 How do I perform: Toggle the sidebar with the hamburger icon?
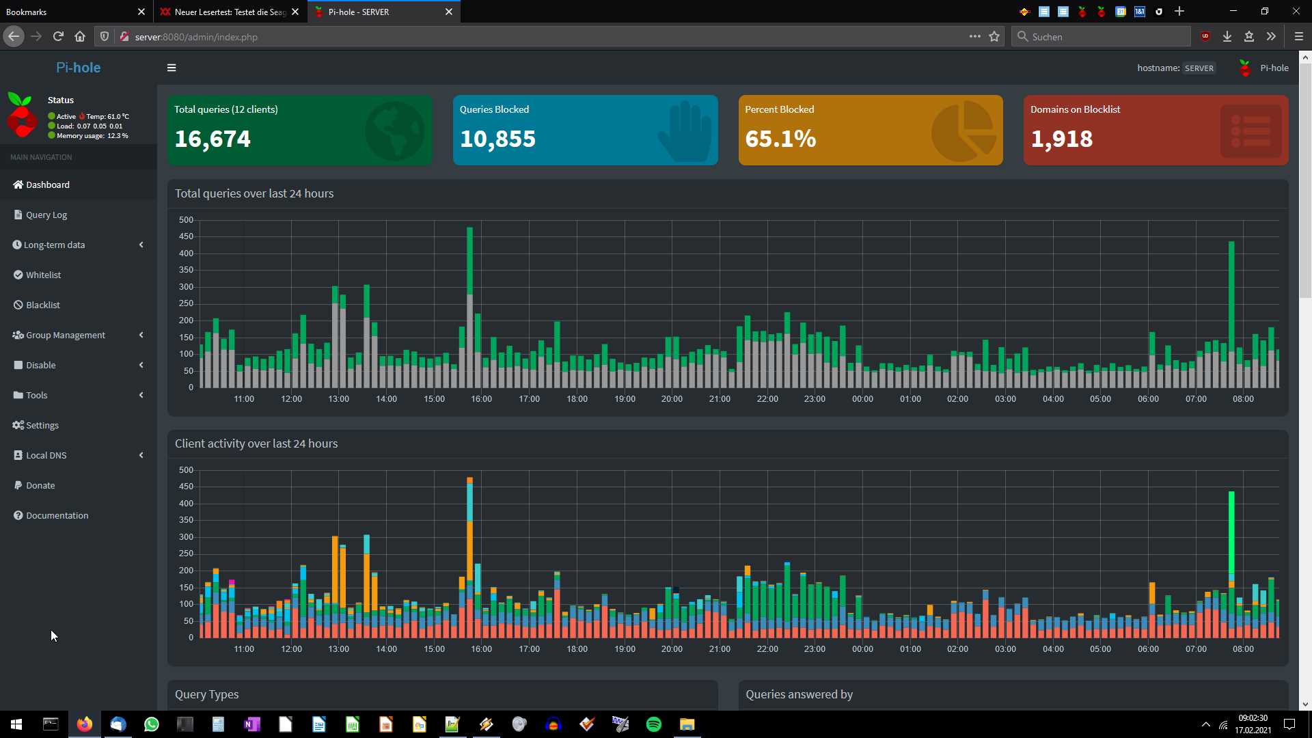click(x=172, y=68)
